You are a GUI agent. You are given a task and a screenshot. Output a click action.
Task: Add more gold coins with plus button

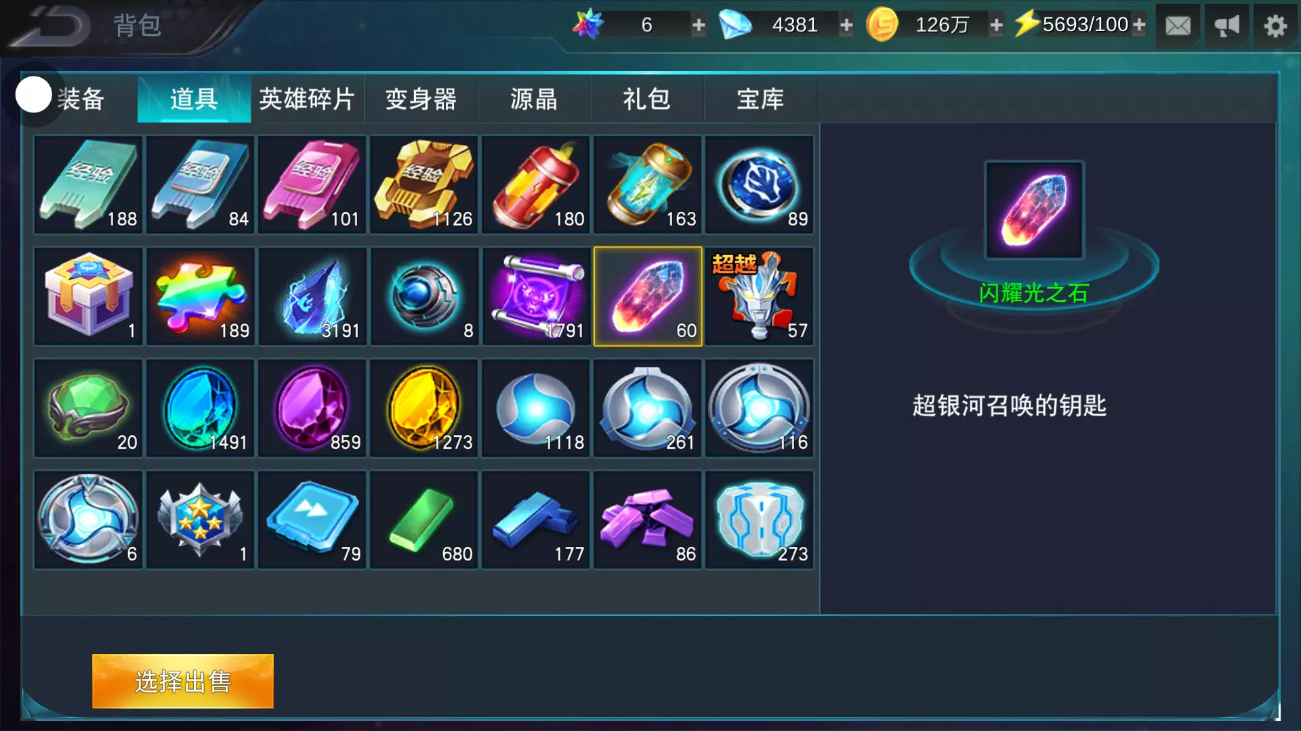click(x=996, y=26)
